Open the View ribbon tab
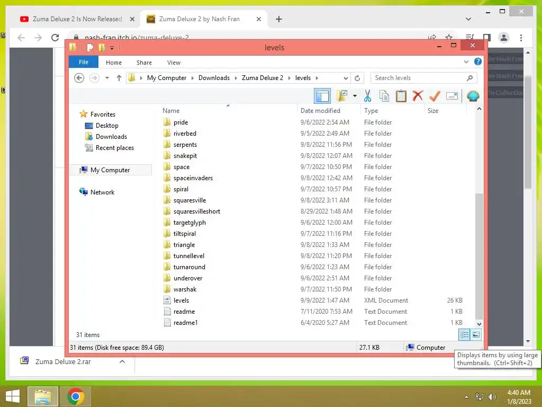 (x=174, y=63)
